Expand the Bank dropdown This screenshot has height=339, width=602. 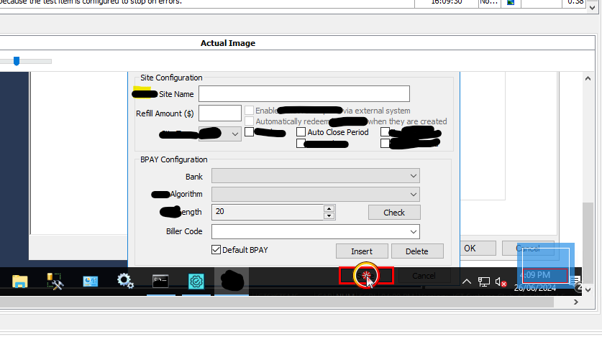pyautogui.click(x=413, y=176)
